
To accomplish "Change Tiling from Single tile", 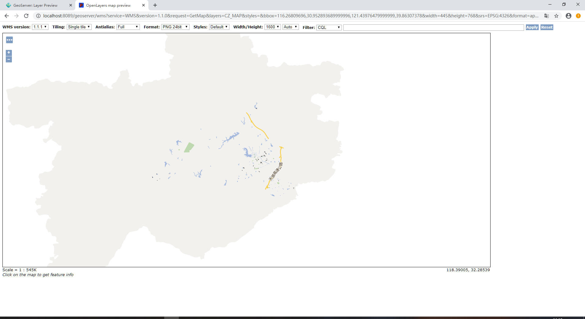I will coord(79,27).
